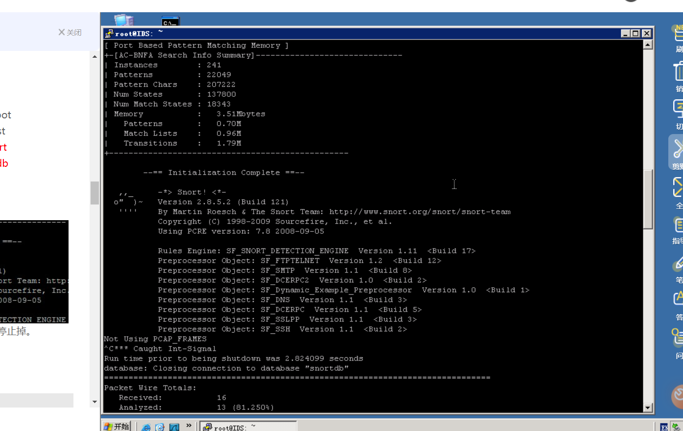683x431 pixels.
Task: Click the left panel scrollbar up arrow
Action: pos(94,57)
